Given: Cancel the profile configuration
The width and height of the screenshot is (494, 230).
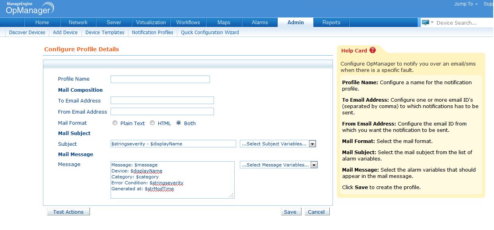Looking at the screenshot, I should [x=316, y=212].
